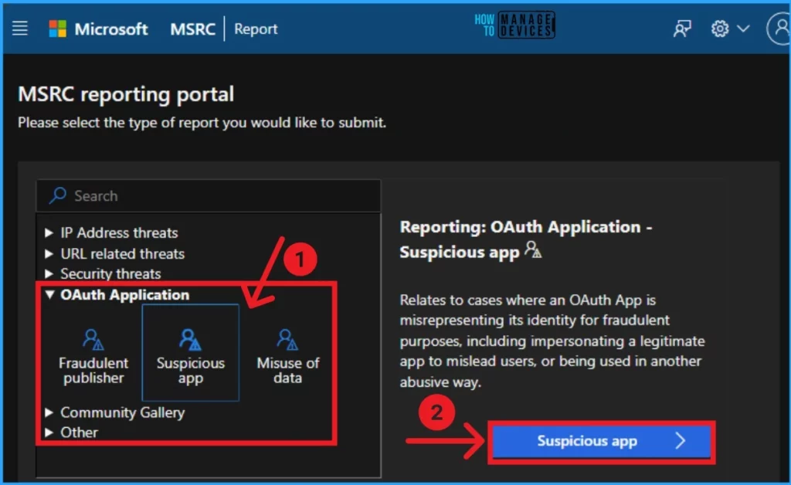The height and width of the screenshot is (485, 791).
Task: Click the icon beside the Reporting heading
Action: point(533,249)
